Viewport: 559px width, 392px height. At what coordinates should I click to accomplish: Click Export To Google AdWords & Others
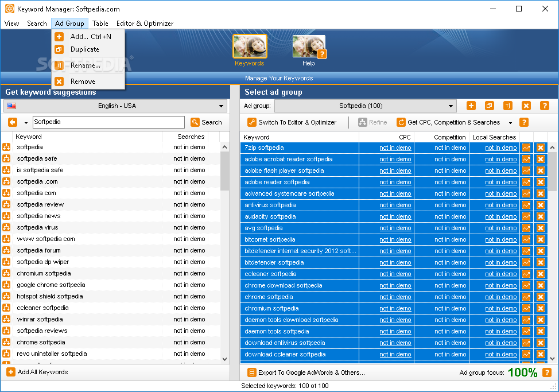pos(306,372)
